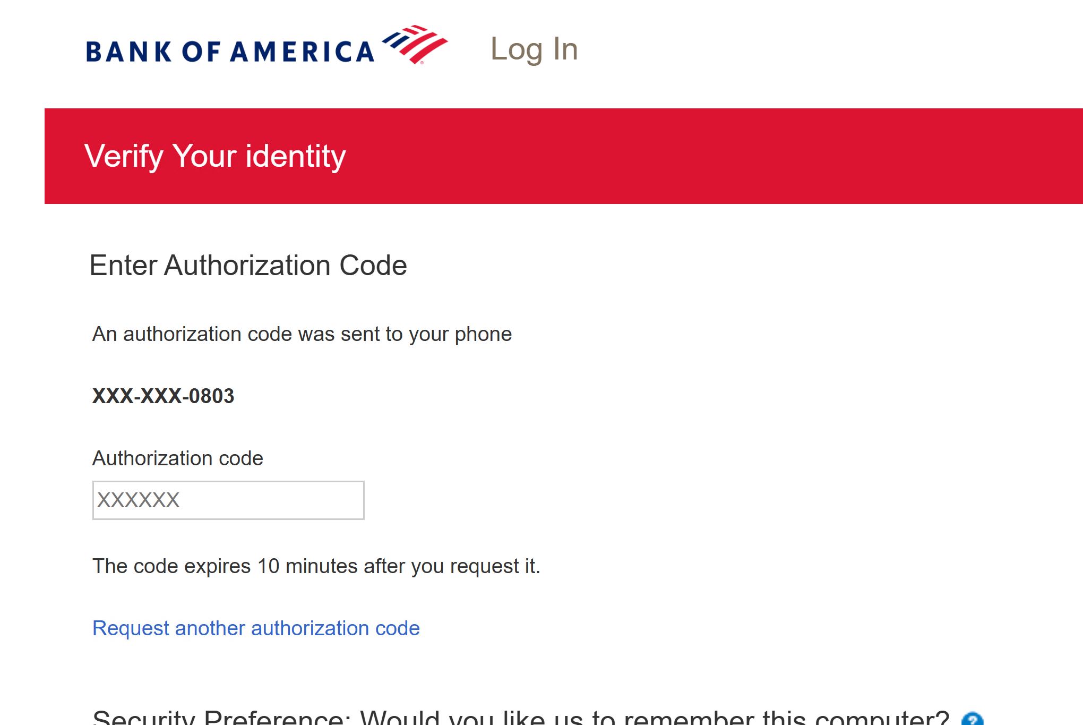This screenshot has width=1083, height=725.
Task: Open the blue question mark help icon
Action: [x=972, y=719]
